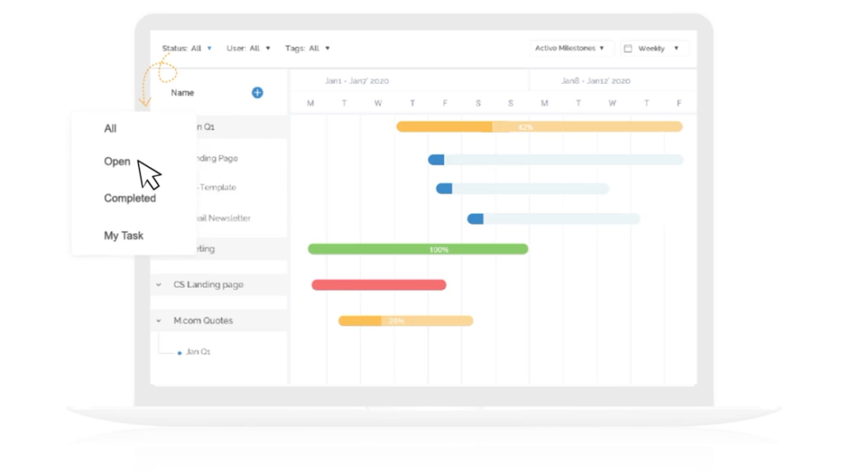Click the Landing Page row label
851x474 pixels.
pyautogui.click(x=217, y=159)
